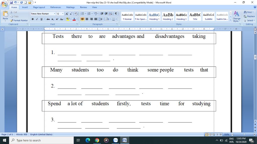This screenshot has width=257, height=144.
Task: Open the Paragraph dialog launcher
Action: point(117,24)
